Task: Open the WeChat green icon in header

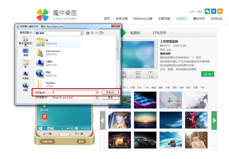Action: (x=207, y=11)
